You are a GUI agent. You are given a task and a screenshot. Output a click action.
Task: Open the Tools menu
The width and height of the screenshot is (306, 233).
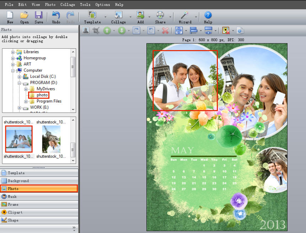click(x=85, y=5)
